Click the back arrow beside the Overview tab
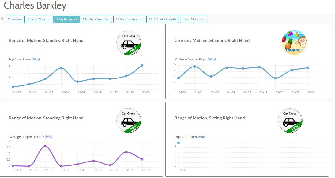The width and height of the screenshot is (335, 178). [x=2, y=19]
